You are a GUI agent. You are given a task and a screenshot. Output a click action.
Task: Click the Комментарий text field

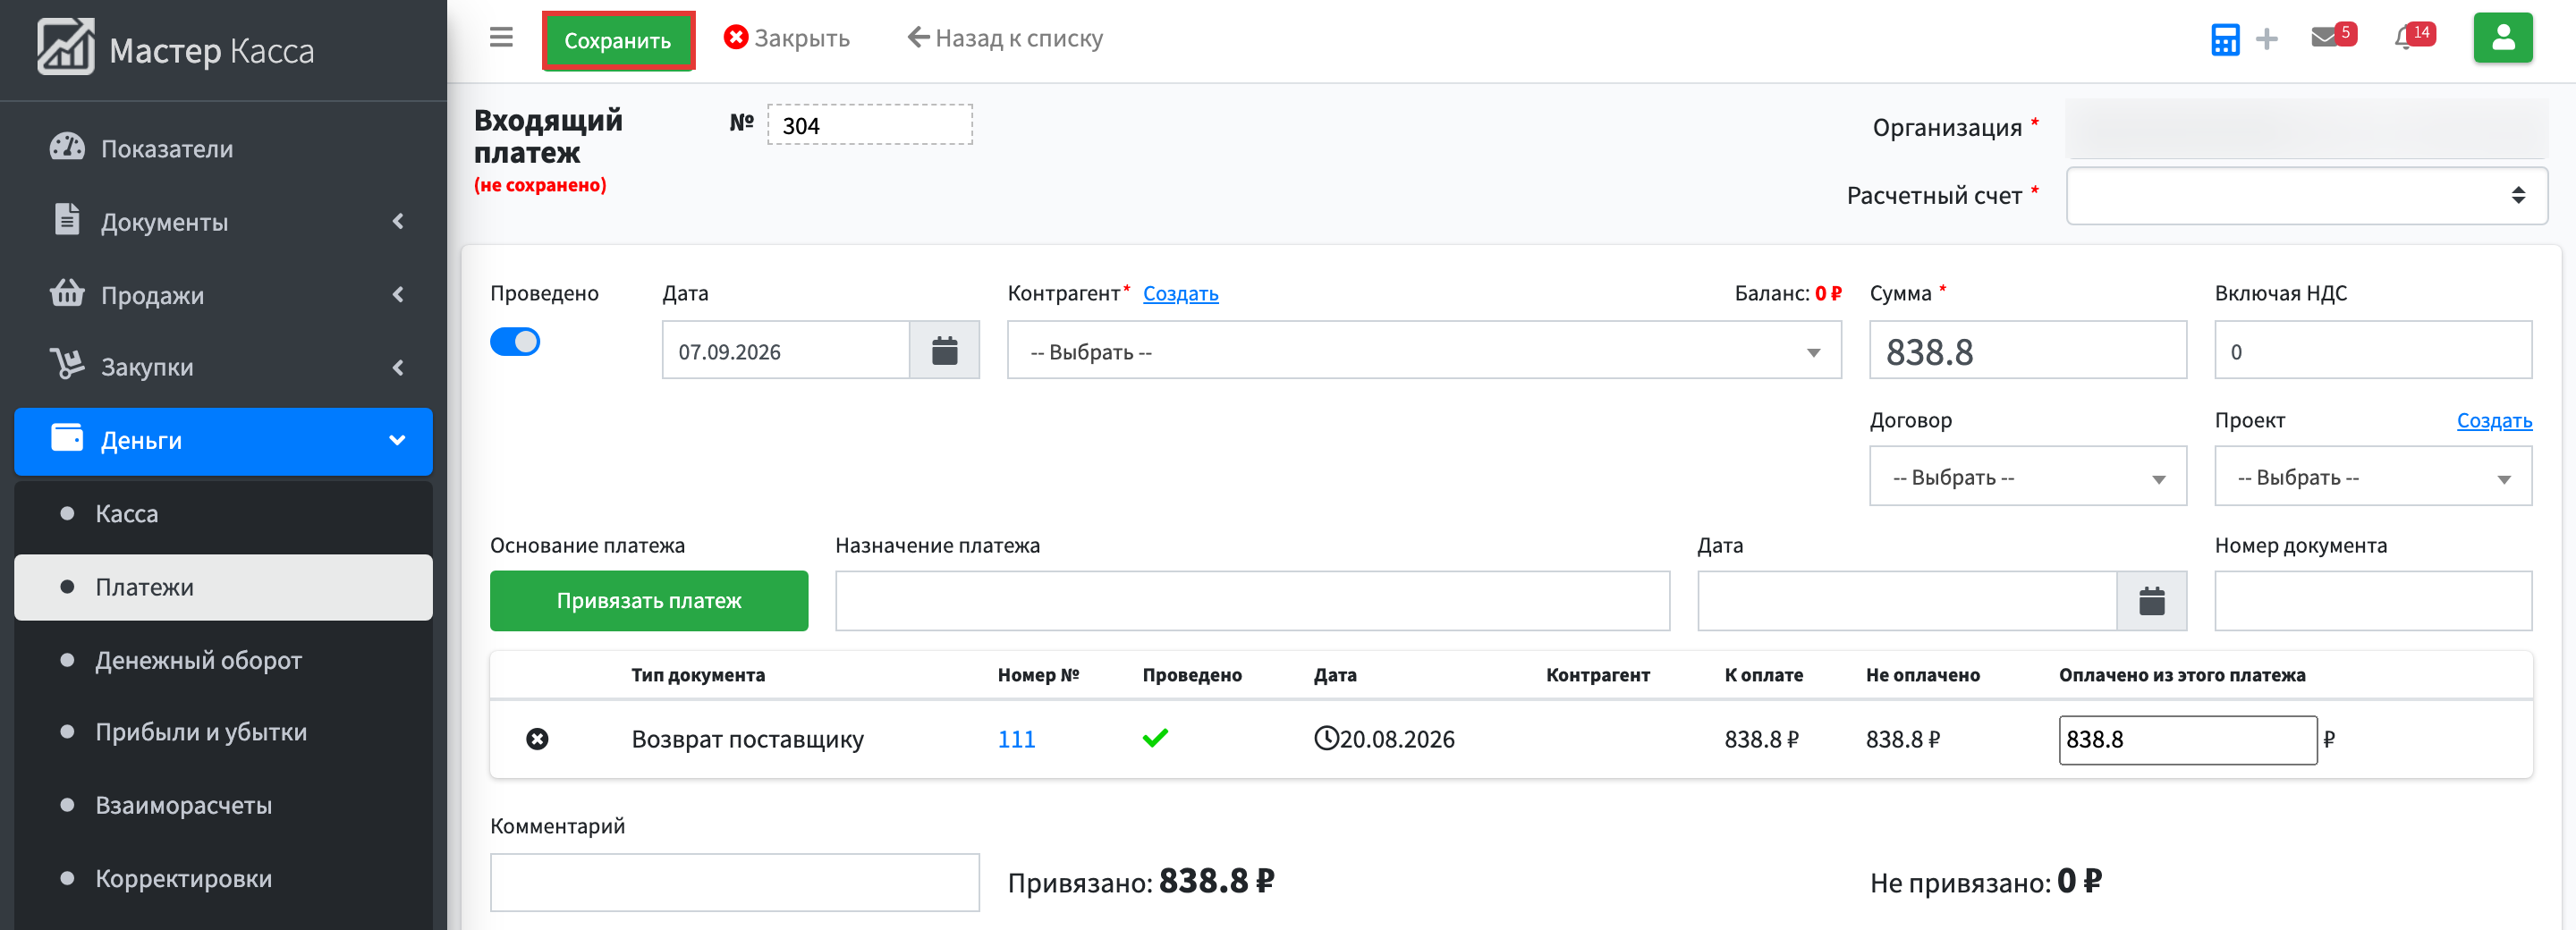click(x=734, y=882)
